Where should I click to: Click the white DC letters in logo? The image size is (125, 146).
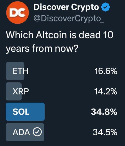17,12
